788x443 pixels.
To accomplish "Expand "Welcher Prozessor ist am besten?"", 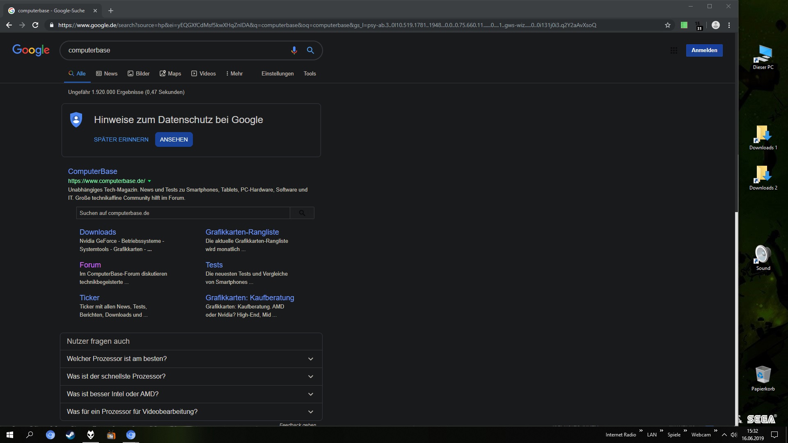I will 311,359.
